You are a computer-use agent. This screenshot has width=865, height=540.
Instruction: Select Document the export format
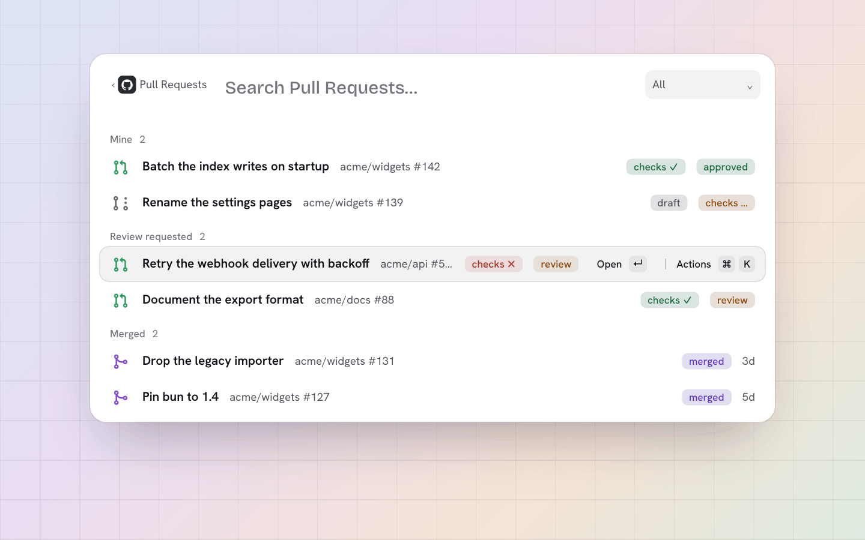(x=432, y=300)
